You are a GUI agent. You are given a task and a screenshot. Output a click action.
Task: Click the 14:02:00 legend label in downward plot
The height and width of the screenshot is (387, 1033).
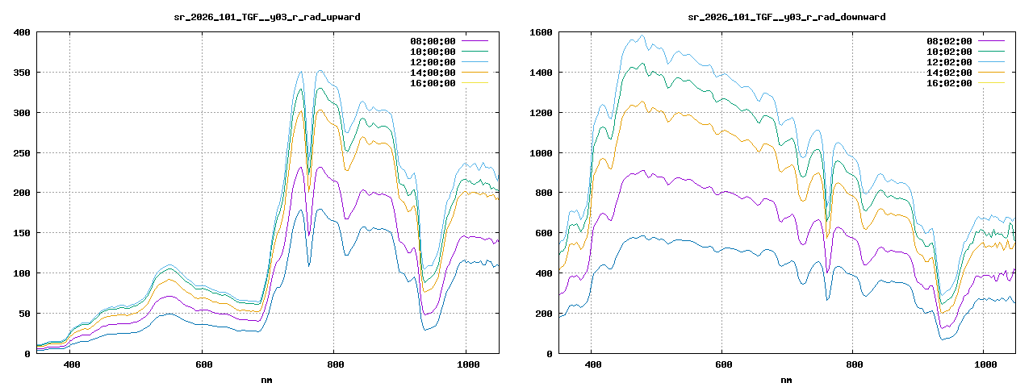949,73
